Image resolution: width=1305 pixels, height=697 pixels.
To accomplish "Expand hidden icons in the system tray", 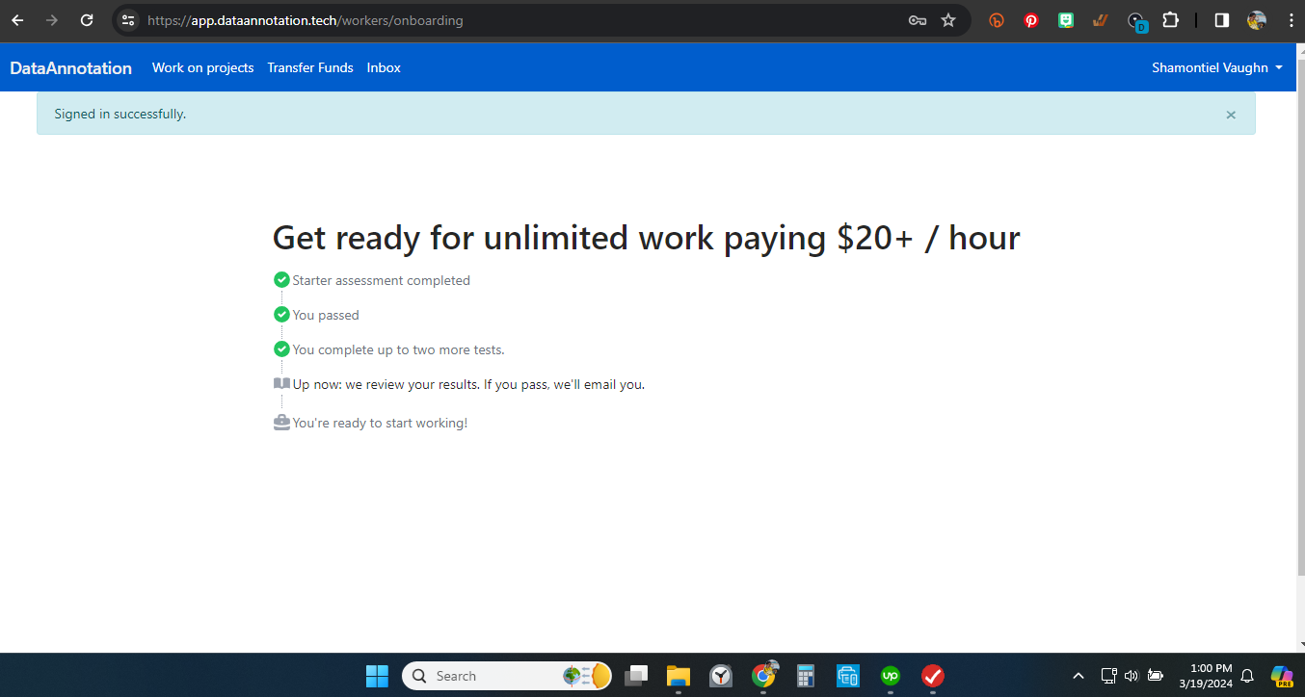I will click(x=1078, y=675).
